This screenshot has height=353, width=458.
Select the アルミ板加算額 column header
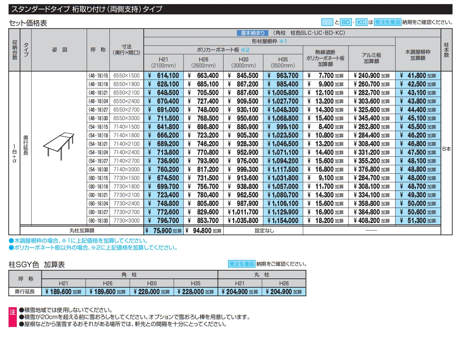pos(372,58)
